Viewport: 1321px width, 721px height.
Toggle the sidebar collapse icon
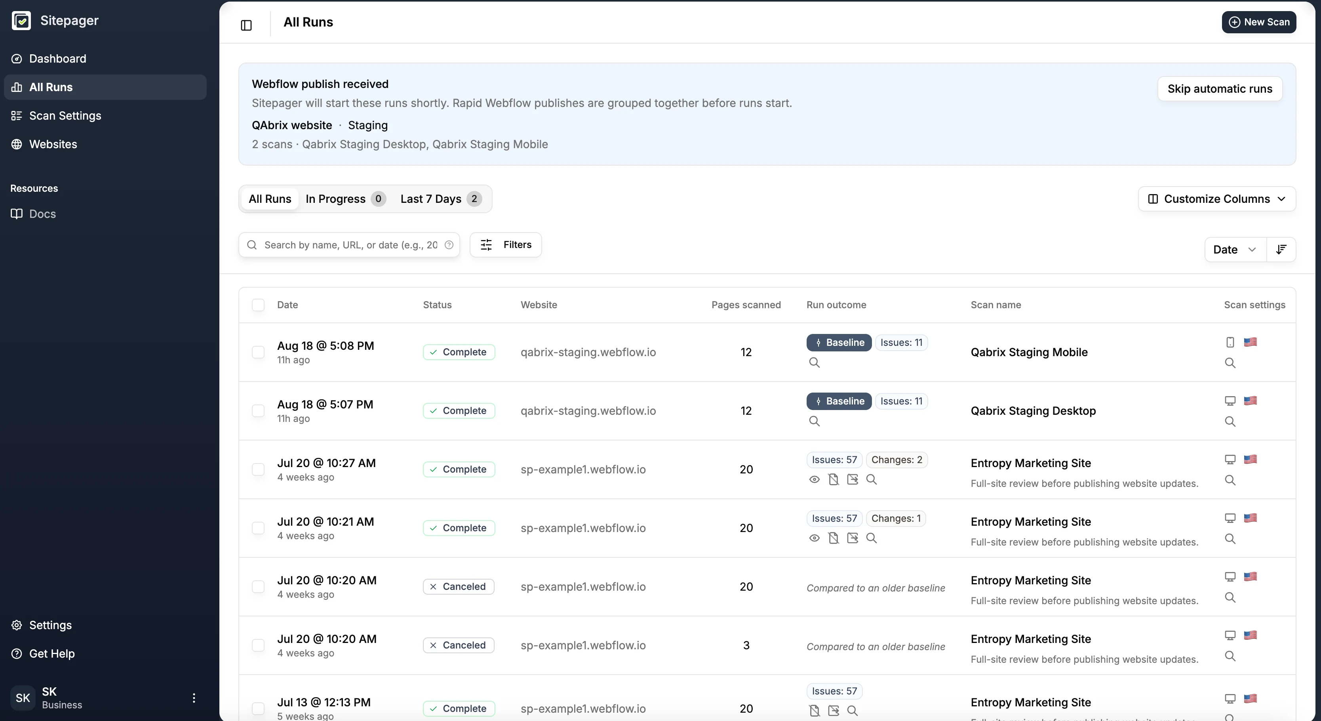click(x=246, y=25)
